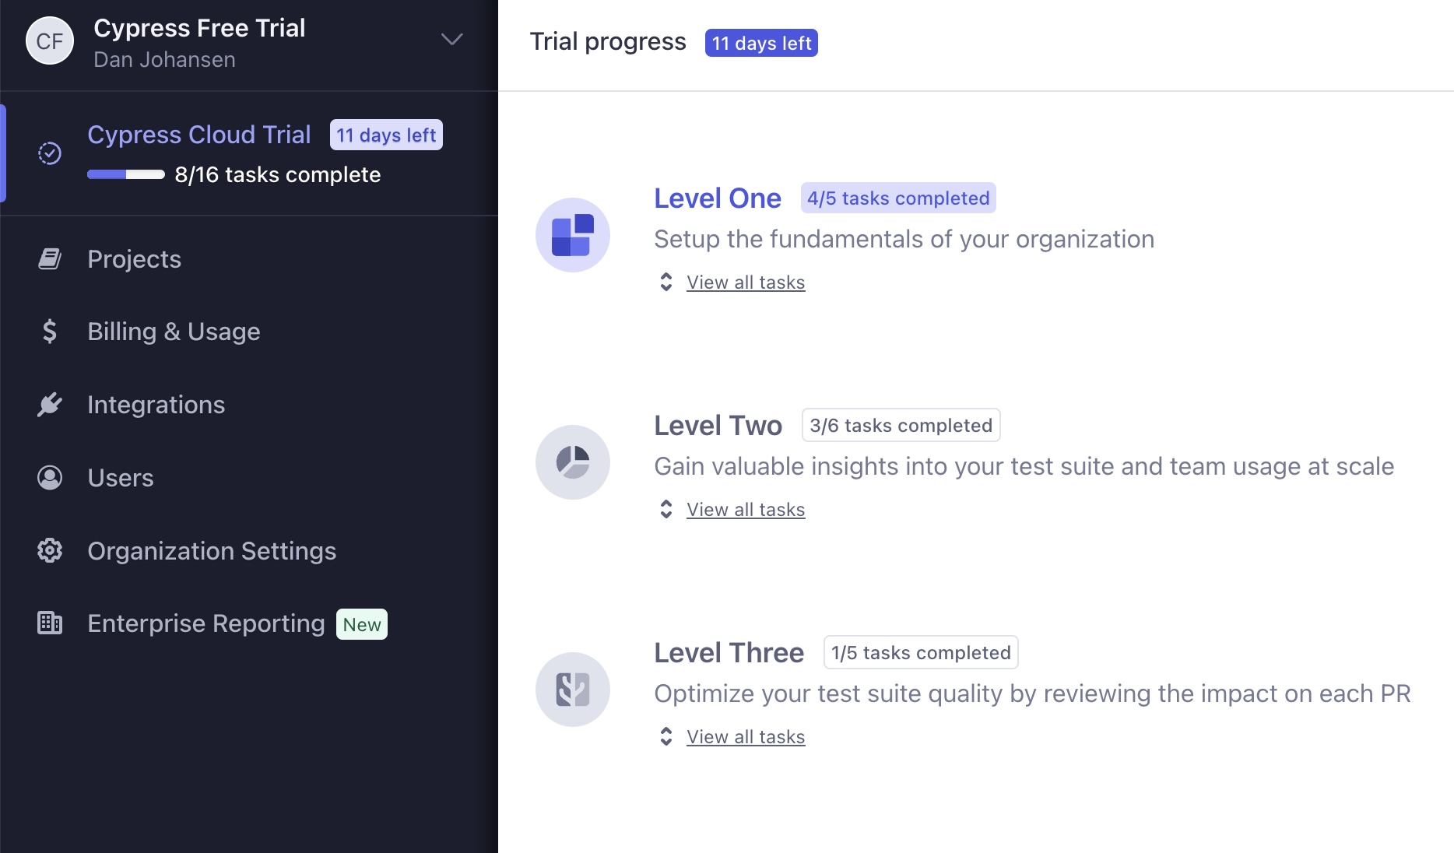Click the Level One blocks icon
The image size is (1454, 853).
tap(572, 234)
